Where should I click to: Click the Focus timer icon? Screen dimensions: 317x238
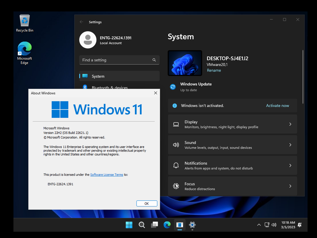[x=176, y=186]
